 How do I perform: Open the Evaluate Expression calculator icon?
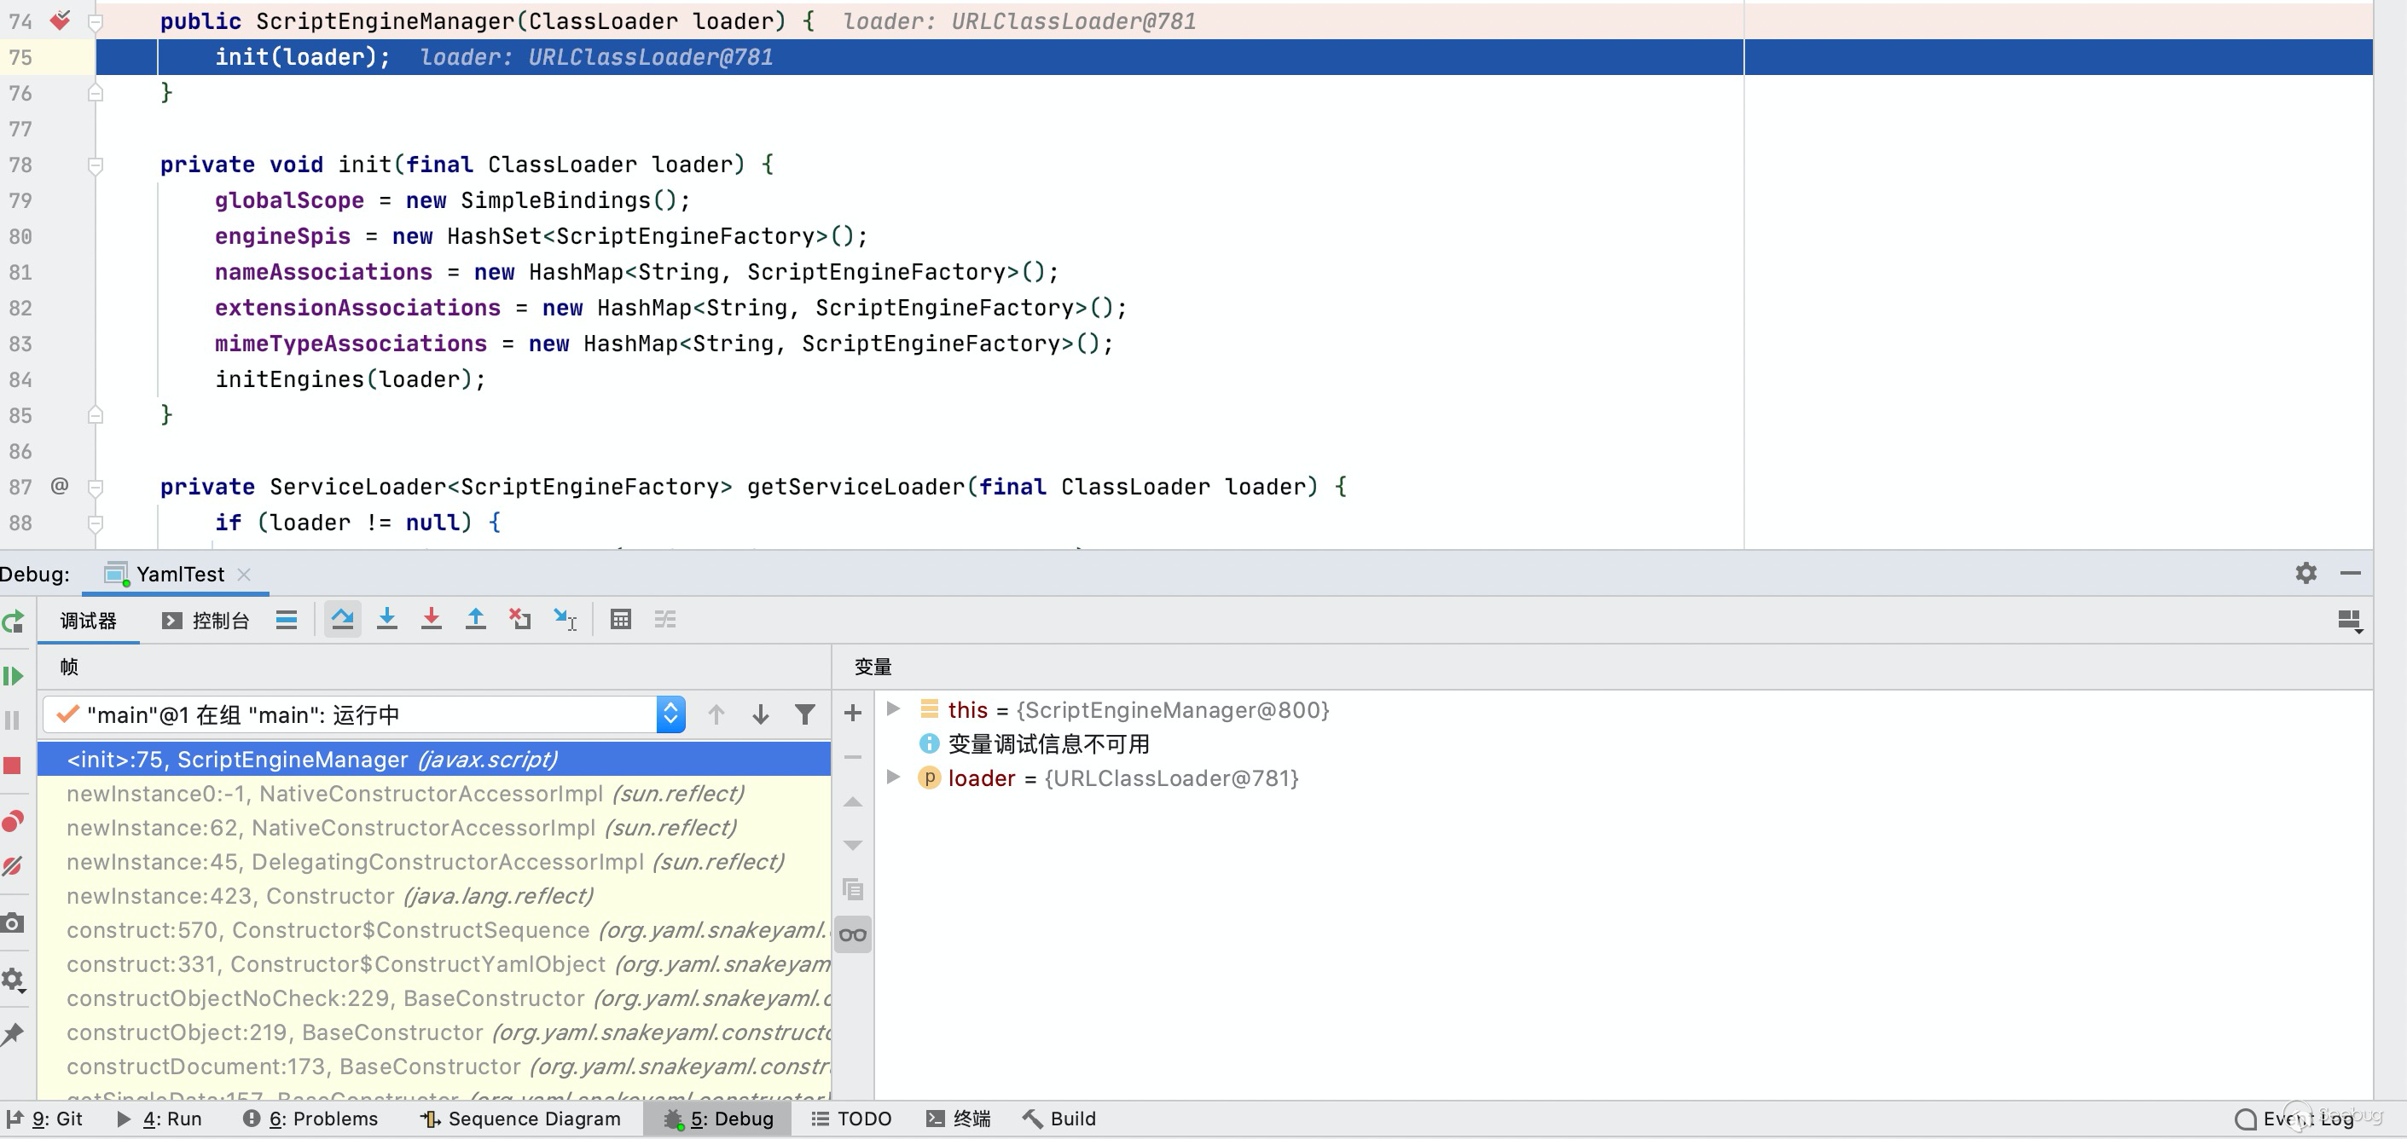point(620,620)
